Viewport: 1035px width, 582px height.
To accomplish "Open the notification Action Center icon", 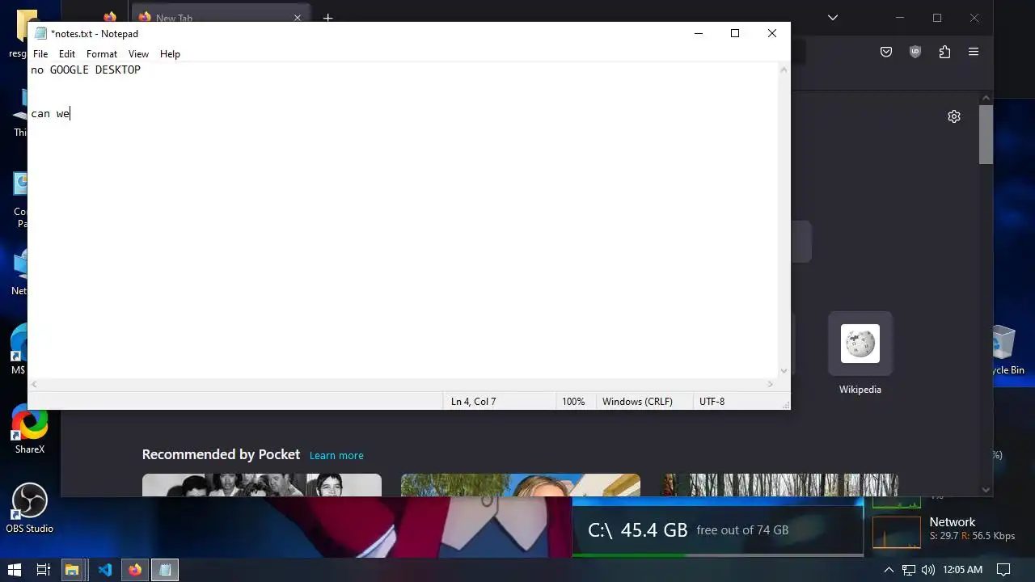I will [x=1003, y=570].
